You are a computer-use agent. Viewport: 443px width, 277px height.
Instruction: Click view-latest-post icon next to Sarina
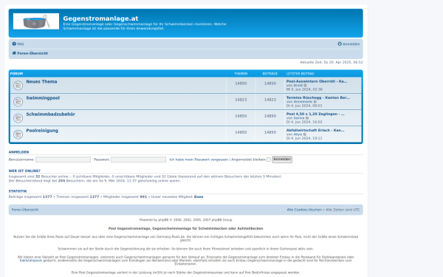[x=307, y=118]
